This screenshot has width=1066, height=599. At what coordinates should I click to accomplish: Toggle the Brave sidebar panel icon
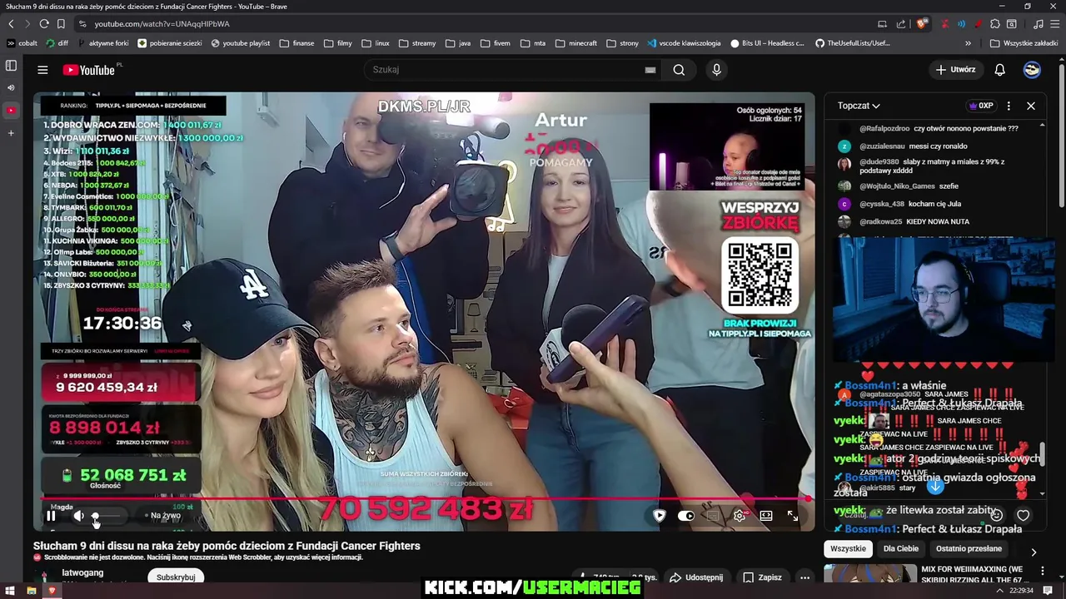click(x=11, y=65)
